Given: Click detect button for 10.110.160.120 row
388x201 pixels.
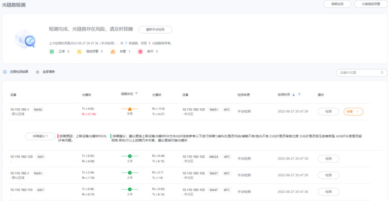Looking at the screenshot, I should click(329, 159).
